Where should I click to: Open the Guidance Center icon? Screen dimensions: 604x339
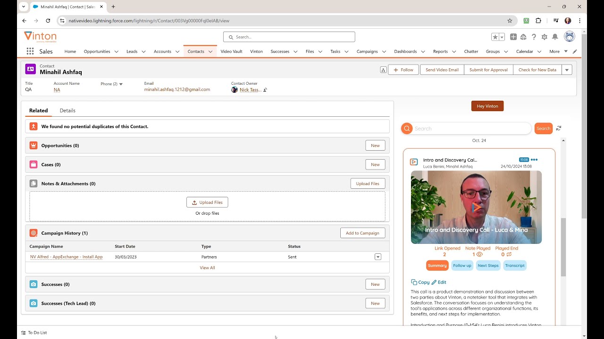click(523, 37)
